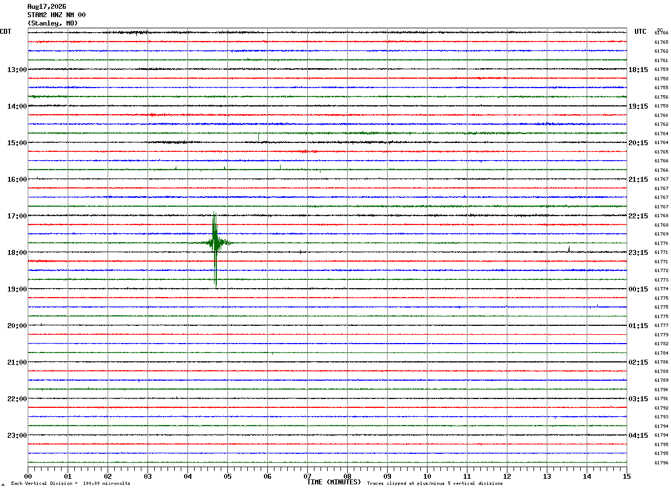The width and height of the screenshot is (671, 491).
Task: Click the 00:15 UTC time label
Action: pos(638,289)
